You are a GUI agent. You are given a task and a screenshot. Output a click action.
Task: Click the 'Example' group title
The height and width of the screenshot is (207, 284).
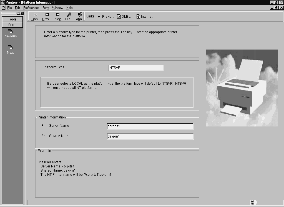[x=44, y=151]
